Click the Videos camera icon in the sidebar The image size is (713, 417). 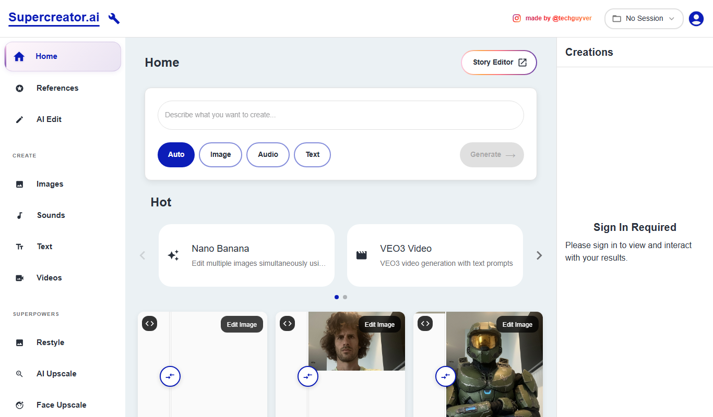(x=20, y=278)
